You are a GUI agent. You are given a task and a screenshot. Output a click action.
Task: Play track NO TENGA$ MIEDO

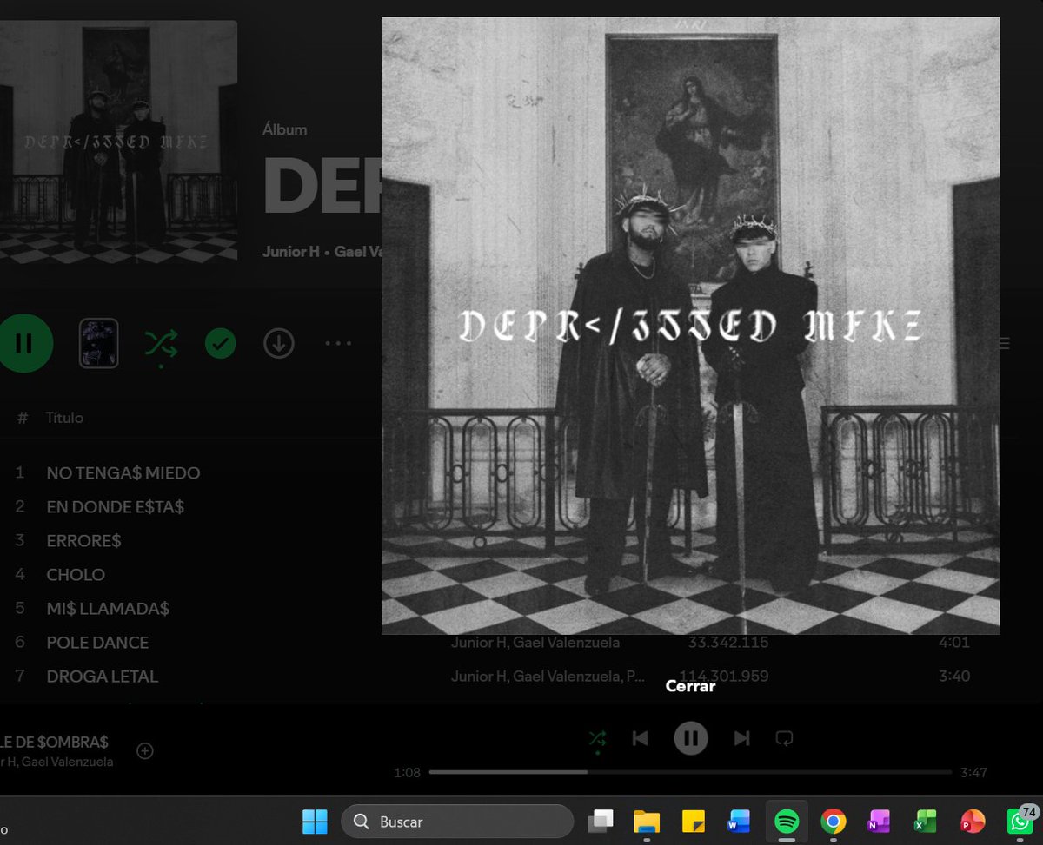click(x=123, y=473)
